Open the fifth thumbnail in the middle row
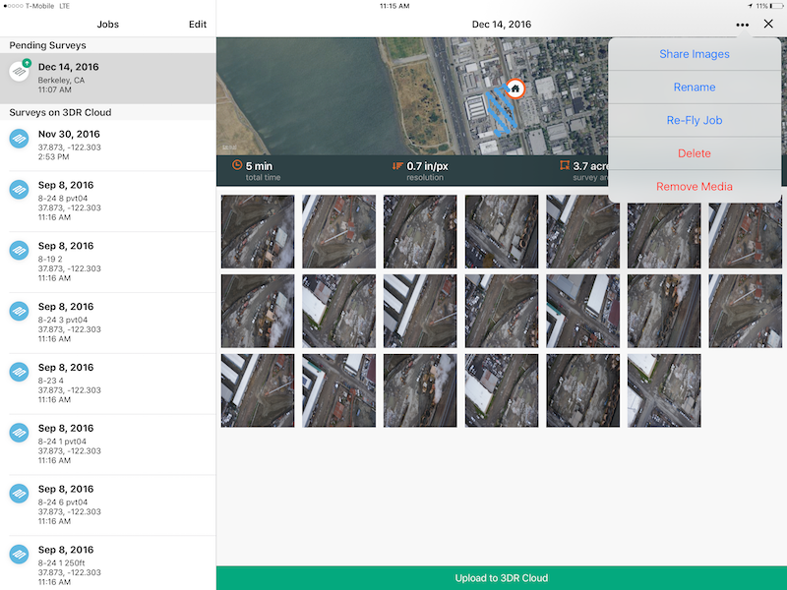Viewport: 787px width, 590px height. [582, 311]
